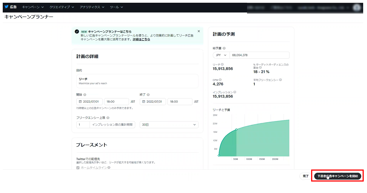Image resolution: width=367 pixels, height=193 pixels.
Task: Open the キャンペーン menu
Action: click(33, 7)
